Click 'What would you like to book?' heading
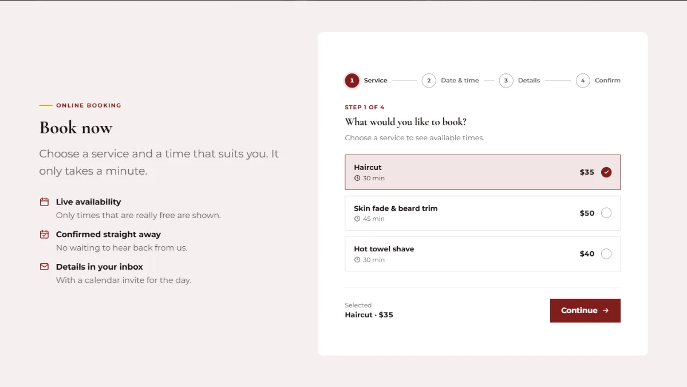687x387 pixels. point(406,122)
